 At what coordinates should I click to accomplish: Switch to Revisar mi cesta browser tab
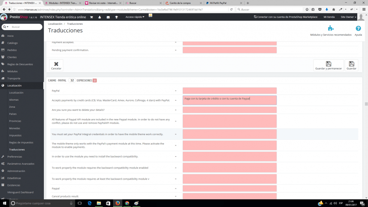tap(103, 3)
